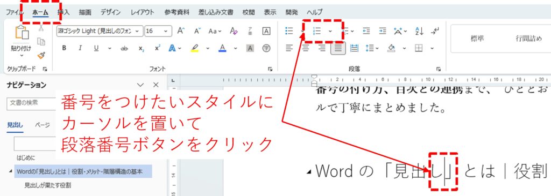Image resolution: width=551 pixels, height=196 pixels.
Task: Apply superscript formatting
Action: click(158, 48)
